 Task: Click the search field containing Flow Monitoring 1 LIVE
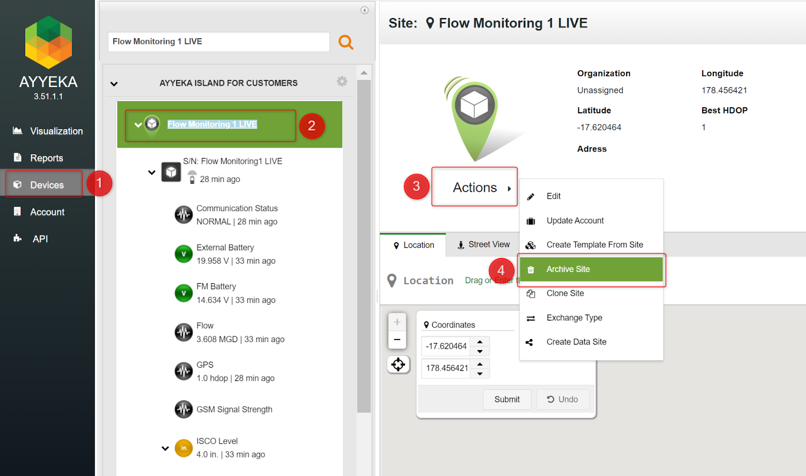point(219,42)
